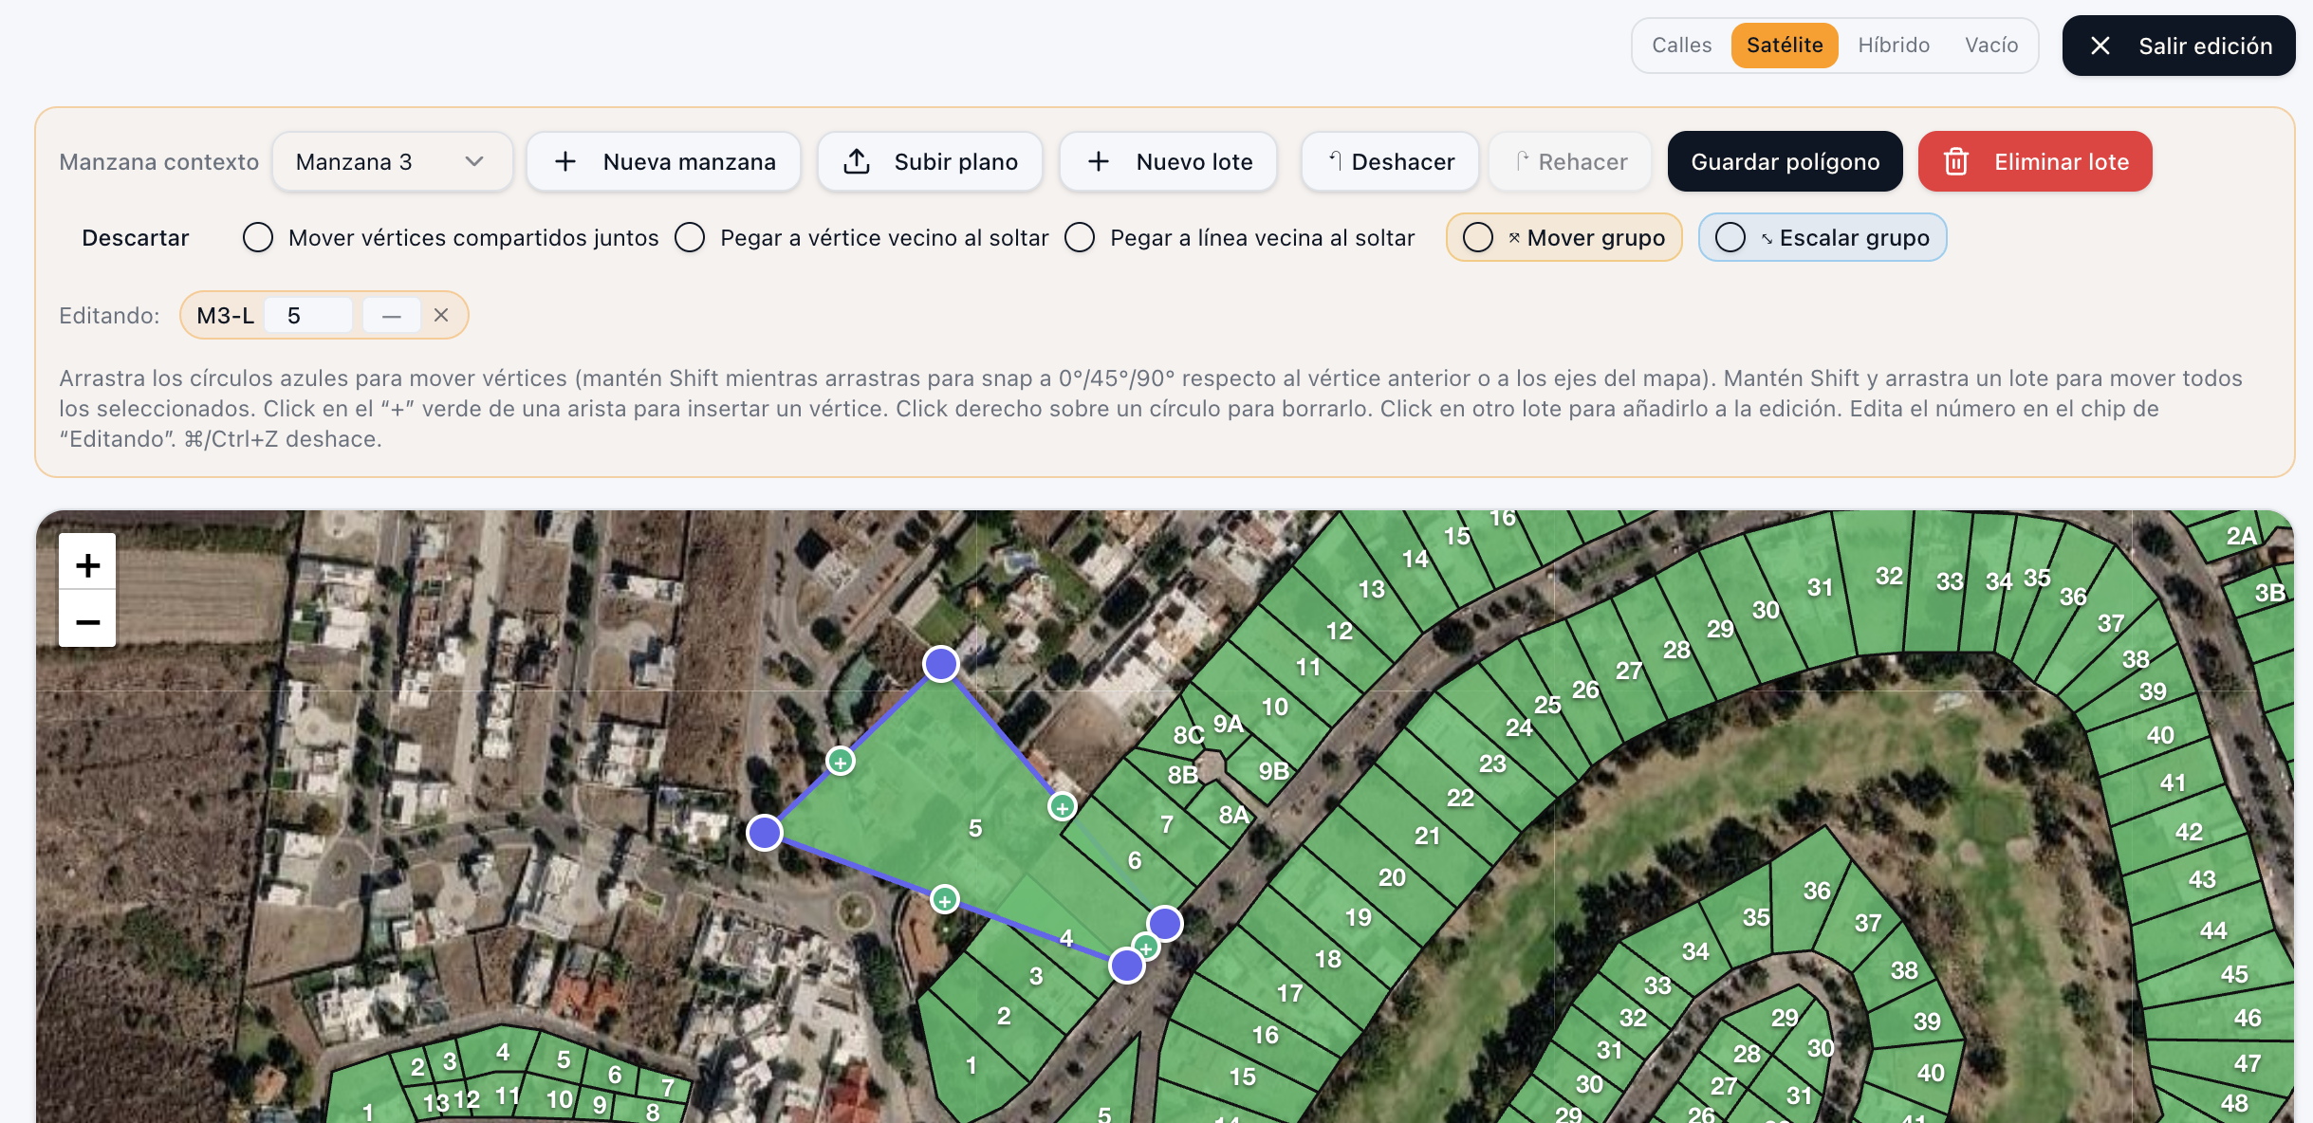Click green plus between lots 5 and 6
The height and width of the screenshot is (1123, 2313).
1062,807
